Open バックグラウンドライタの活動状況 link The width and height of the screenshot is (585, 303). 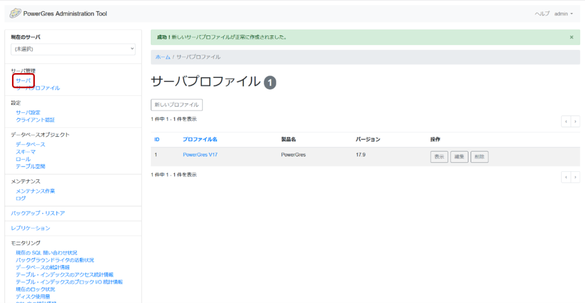[x=55, y=260]
